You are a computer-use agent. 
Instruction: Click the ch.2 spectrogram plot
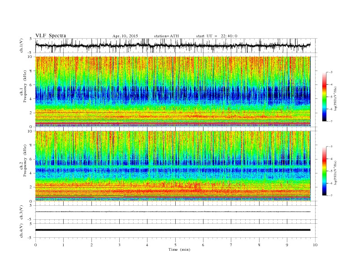tap(173, 166)
